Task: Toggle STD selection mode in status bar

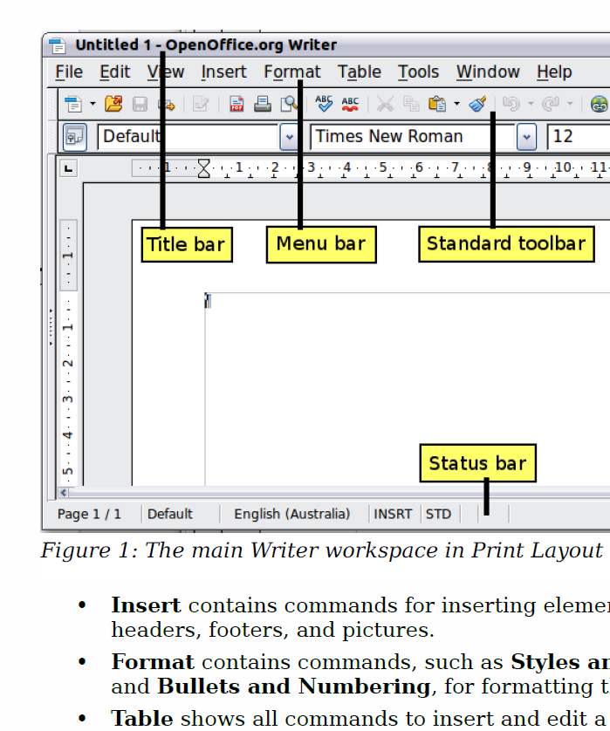Action: [x=438, y=514]
